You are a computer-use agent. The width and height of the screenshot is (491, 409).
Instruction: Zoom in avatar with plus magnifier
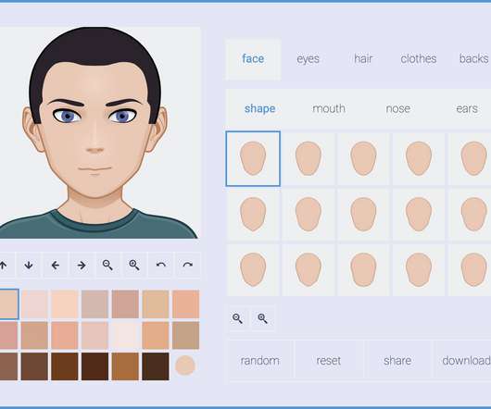point(134,266)
